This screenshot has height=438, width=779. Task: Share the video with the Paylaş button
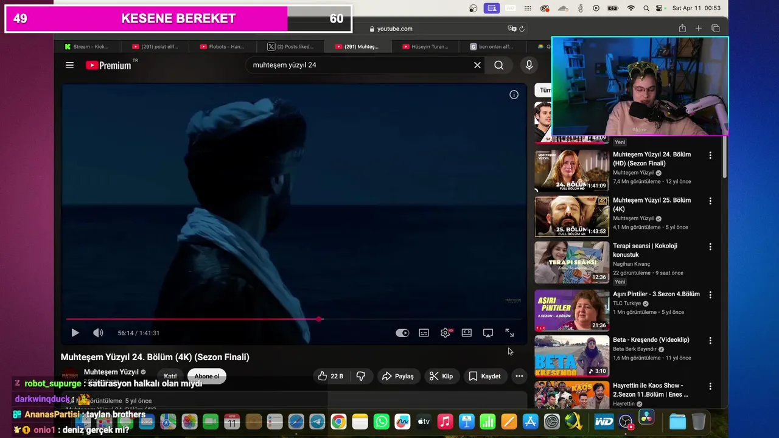click(397, 376)
